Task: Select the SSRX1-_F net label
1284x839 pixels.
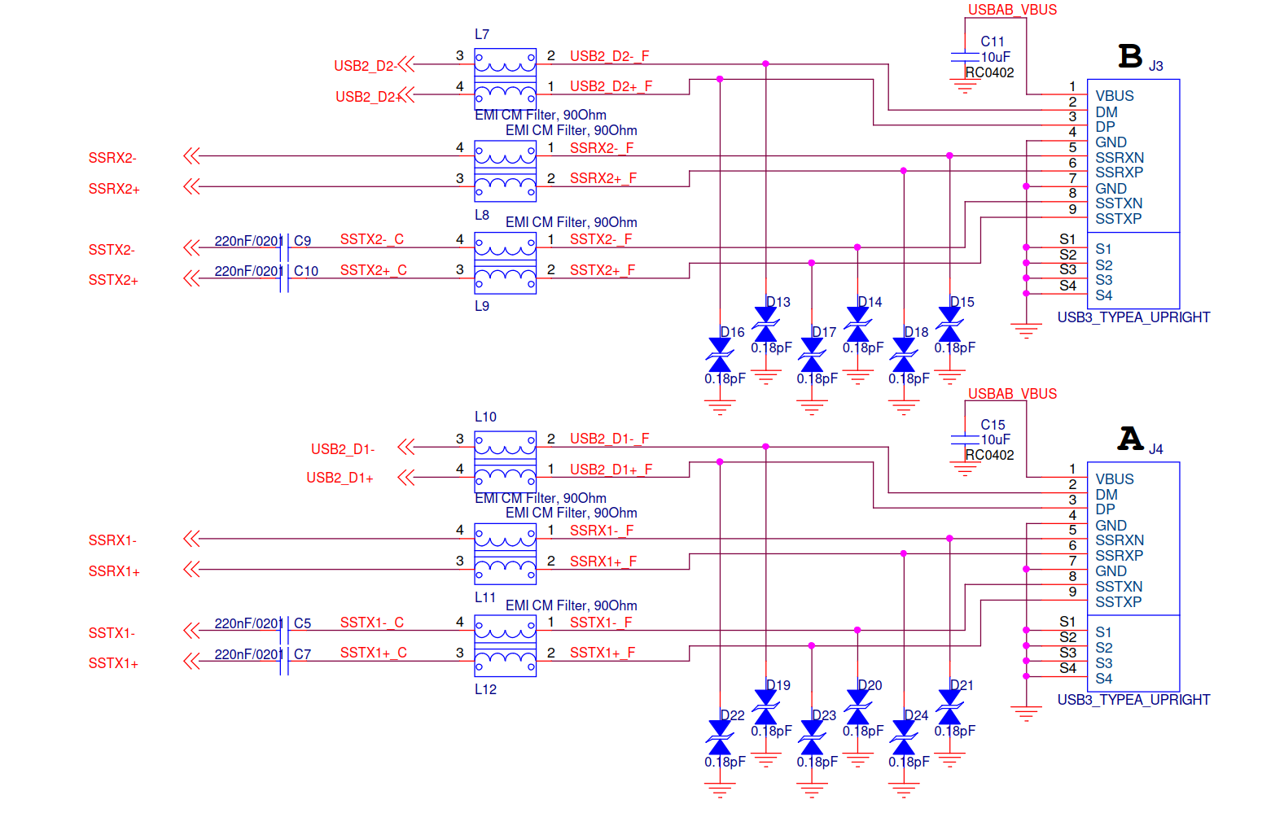Action: point(601,531)
